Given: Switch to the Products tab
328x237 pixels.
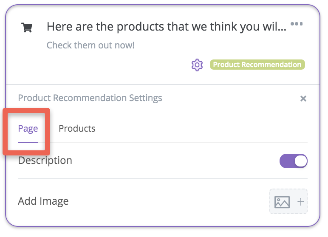Looking at the screenshot, I should tap(77, 128).
